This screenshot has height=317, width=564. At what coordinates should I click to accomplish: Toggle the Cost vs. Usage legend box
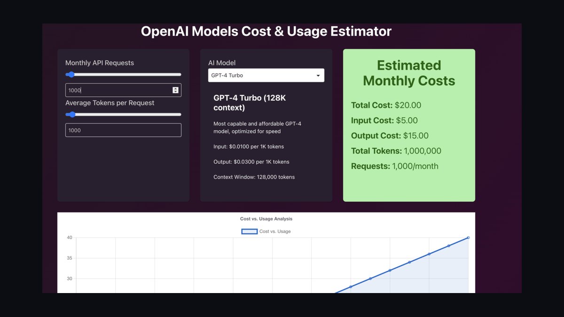tap(249, 231)
